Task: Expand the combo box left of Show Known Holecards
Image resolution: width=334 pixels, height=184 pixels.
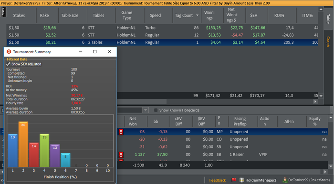Action: (x=146, y=110)
